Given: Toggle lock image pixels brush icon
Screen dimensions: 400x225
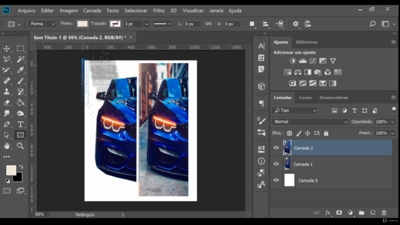Looking at the screenshot, I should (x=299, y=133).
